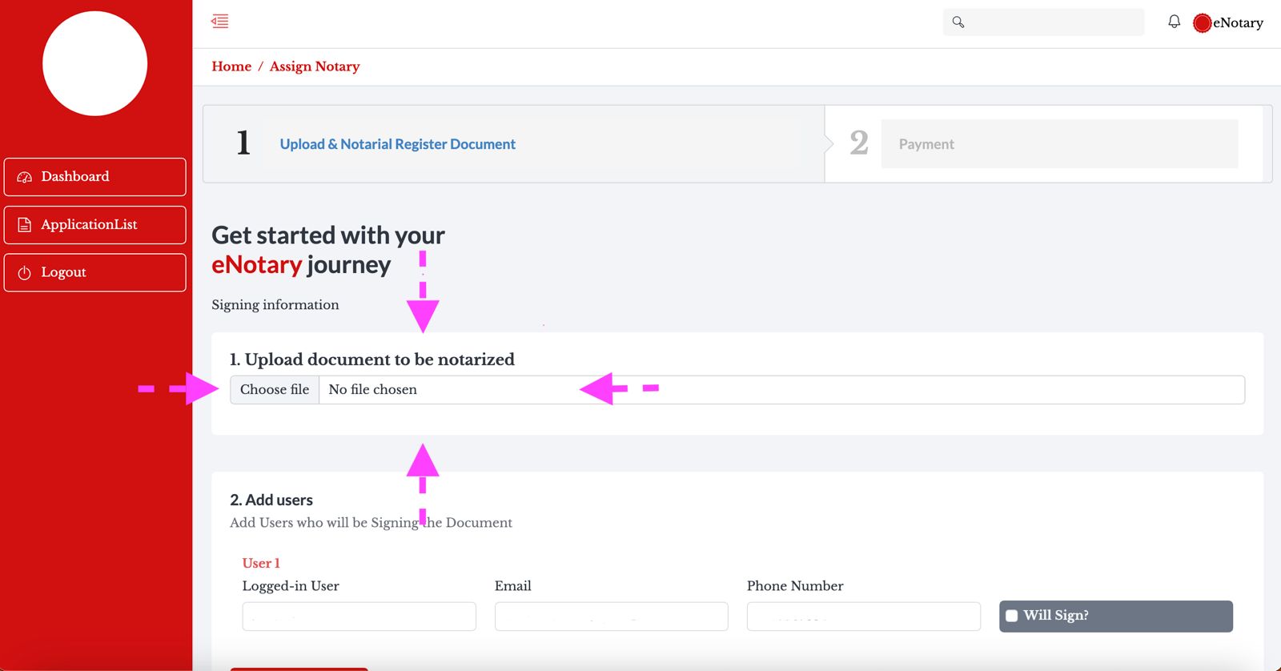The height and width of the screenshot is (671, 1281).
Task: Check the Will Sign? checkbox
Action: (x=1012, y=616)
